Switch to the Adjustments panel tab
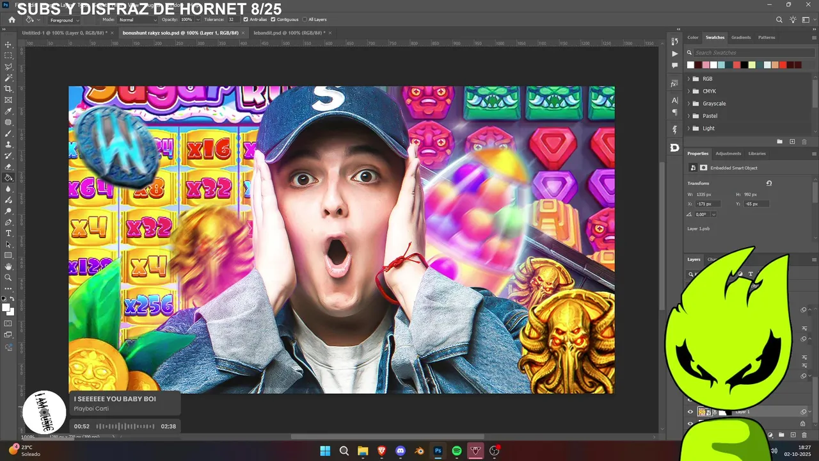 click(x=728, y=154)
